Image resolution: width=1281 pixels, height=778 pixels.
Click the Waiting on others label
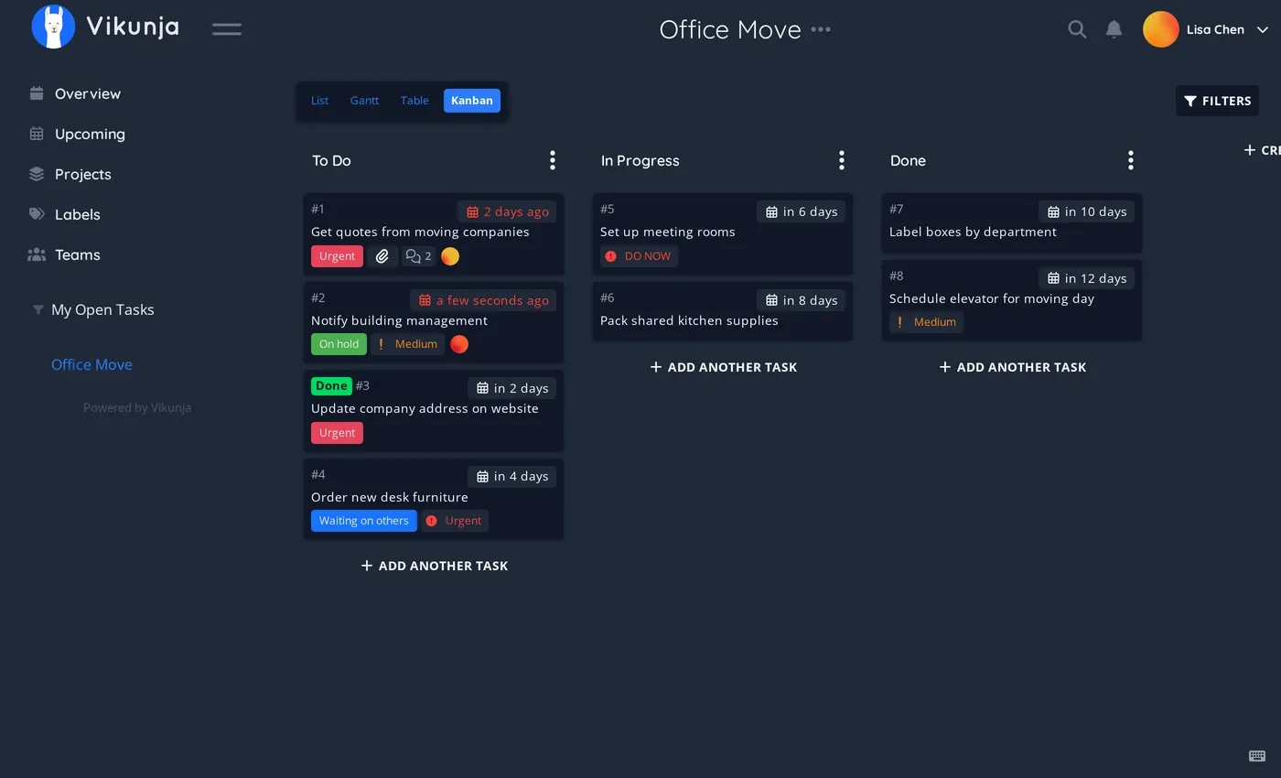coord(364,521)
